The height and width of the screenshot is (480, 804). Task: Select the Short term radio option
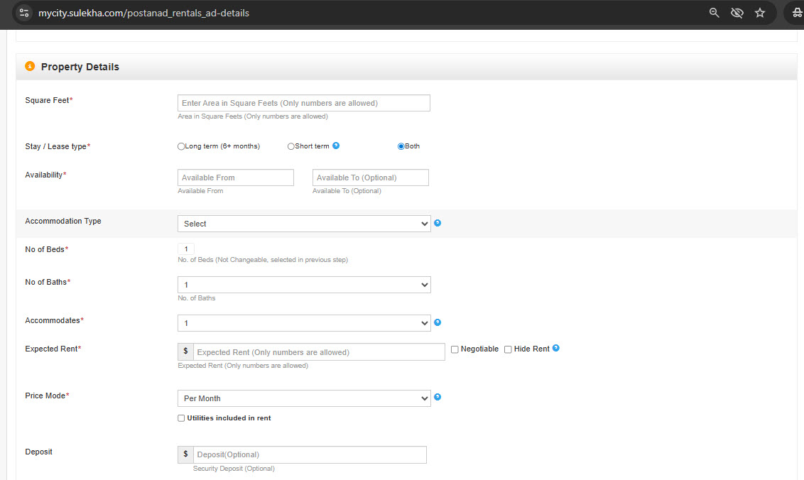click(x=291, y=146)
